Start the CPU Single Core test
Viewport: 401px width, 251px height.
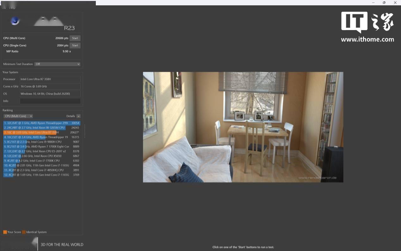(x=75, y=45)
